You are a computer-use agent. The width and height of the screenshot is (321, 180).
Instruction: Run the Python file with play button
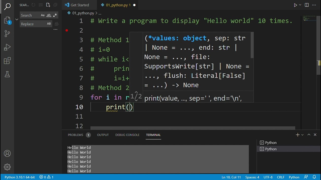point(295,5)
